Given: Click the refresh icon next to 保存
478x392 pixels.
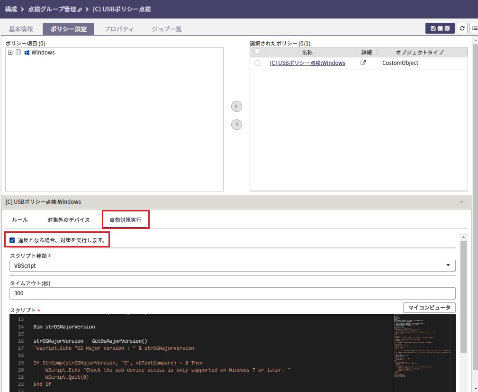Looking at the screenshot, I should point(462,28).
